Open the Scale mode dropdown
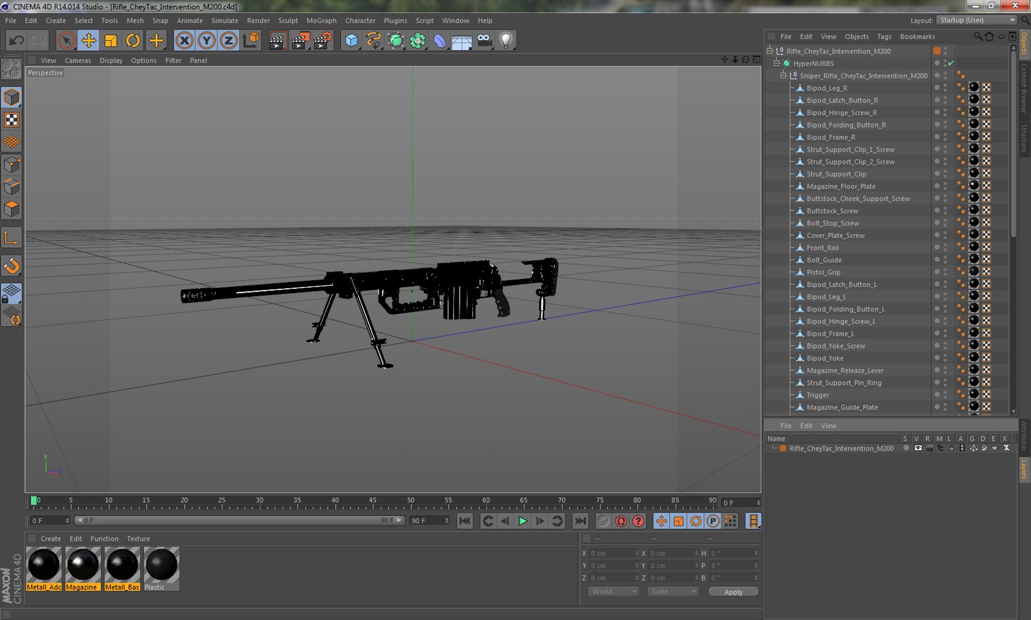 (x=673, y=592)
